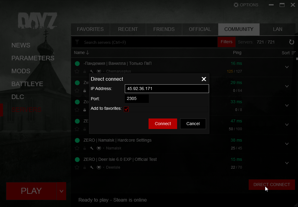The width and height of the screenshot is (298, 207).
Task: Select the ZERO | Deer Isle 6.0 EXP server
Action: [183, 163]
